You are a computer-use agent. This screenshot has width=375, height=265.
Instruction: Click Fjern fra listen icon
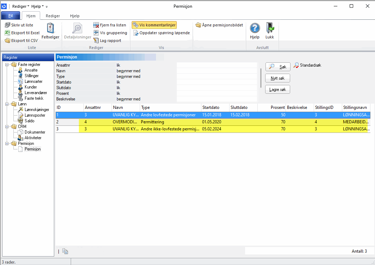point(96,25)
